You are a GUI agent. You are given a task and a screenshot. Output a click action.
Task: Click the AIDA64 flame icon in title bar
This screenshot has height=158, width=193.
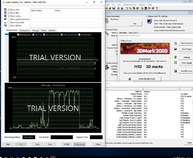[x=4, y=2]
